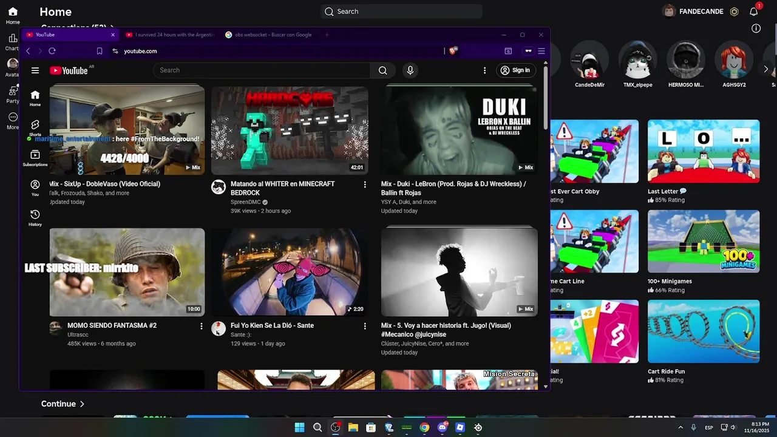The height and width of the screenshot is (437, 777).
Task: Open options menu for MOMO SIENDO FANTASMA video
Action: 202,326
